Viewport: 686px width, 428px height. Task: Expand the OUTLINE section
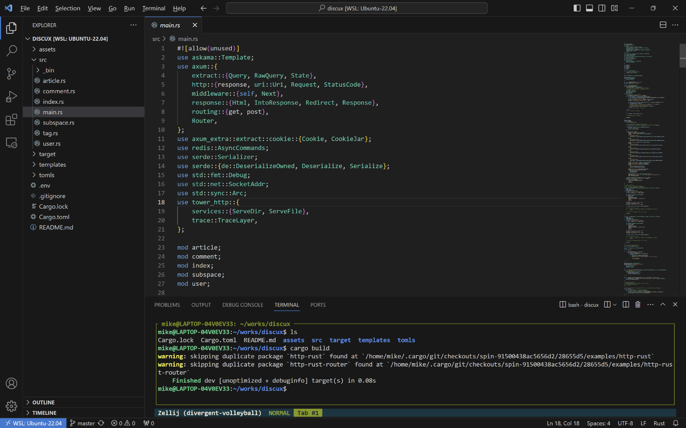(43, 402)
